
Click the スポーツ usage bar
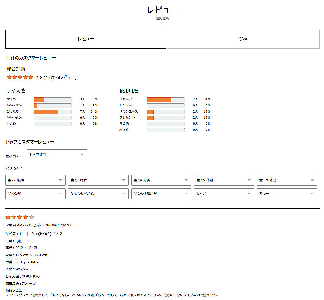coord(165,100)
